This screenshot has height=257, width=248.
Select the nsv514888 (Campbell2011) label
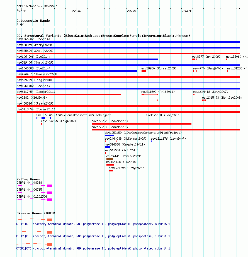click(125, 145)
